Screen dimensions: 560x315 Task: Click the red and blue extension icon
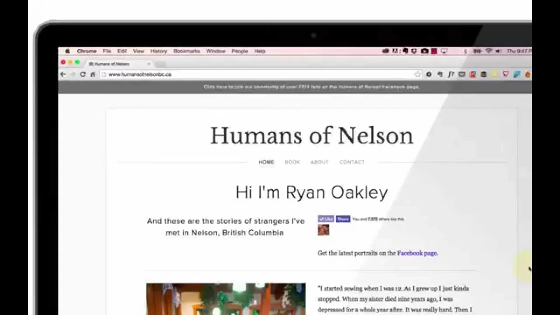[x=472, y=74]
